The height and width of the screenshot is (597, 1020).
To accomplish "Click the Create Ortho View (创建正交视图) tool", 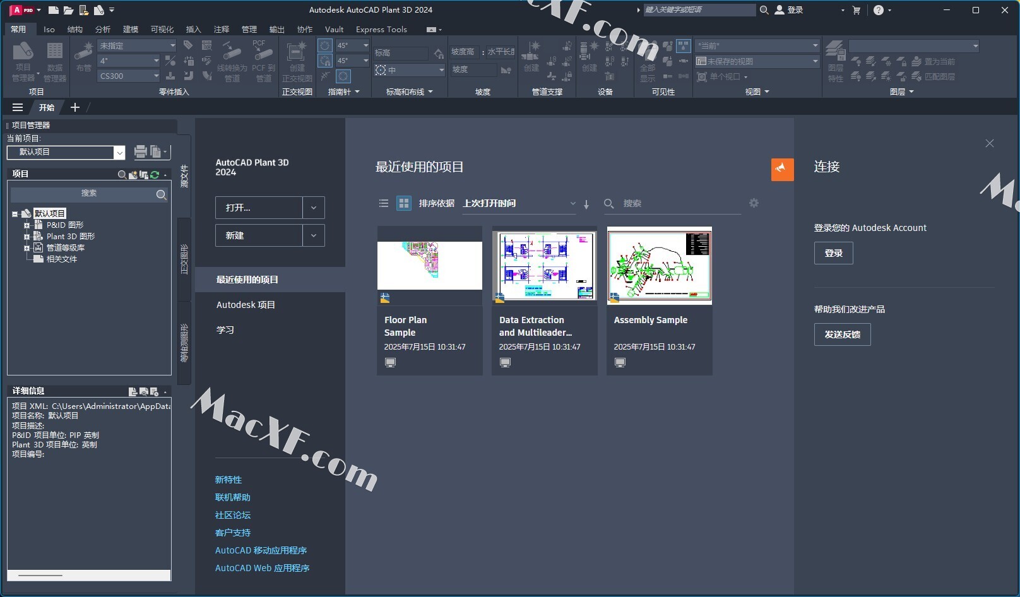I will (x=297, y=61).
